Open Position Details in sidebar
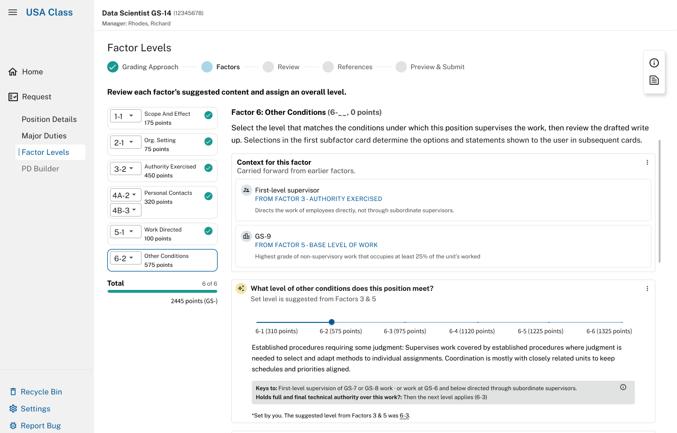This screenshot has height=433, width=677. click(49, 120)
